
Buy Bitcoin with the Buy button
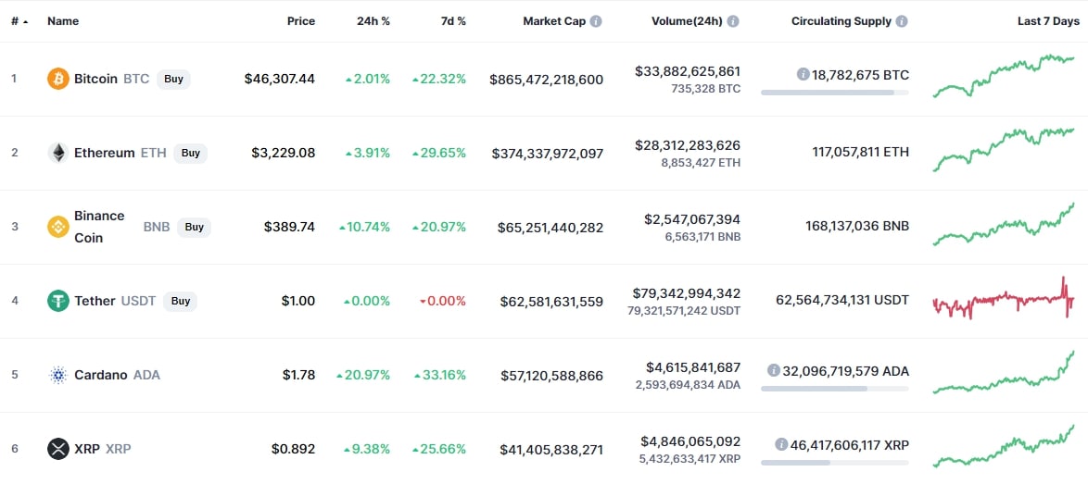click(x=173, y=79)
